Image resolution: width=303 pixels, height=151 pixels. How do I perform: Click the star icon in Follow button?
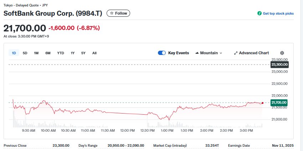[x=112, y=13]
